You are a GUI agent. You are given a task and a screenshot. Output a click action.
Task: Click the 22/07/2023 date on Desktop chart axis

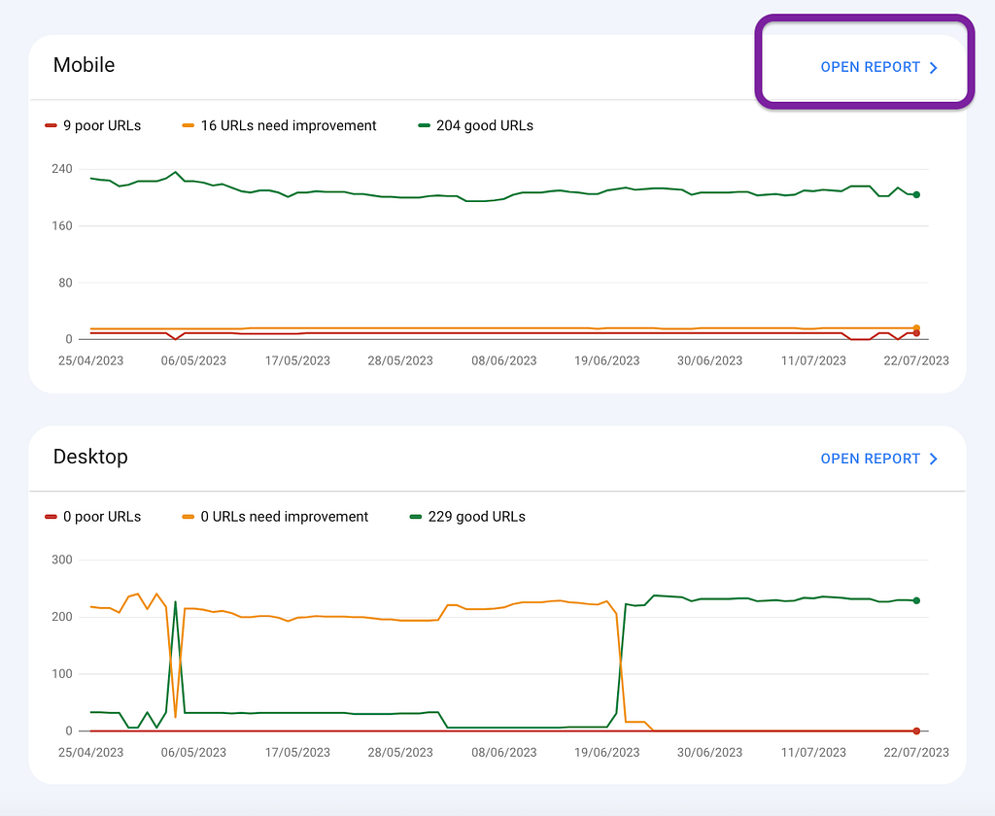[916, 752]
